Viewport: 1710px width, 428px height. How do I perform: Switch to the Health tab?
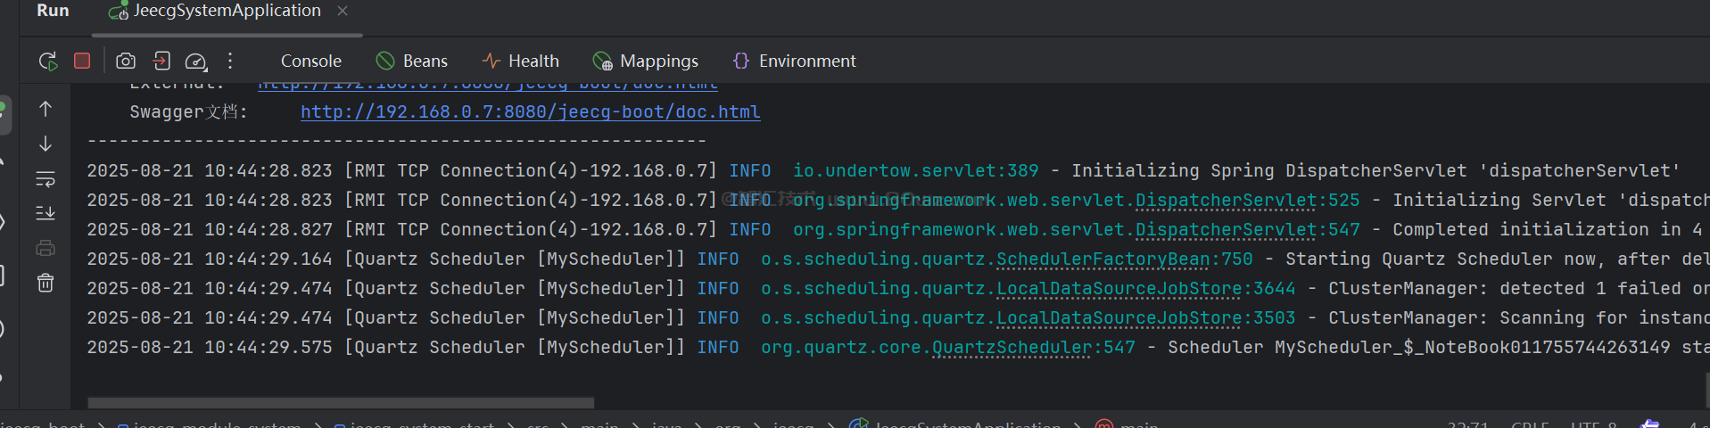click(521, 61)
